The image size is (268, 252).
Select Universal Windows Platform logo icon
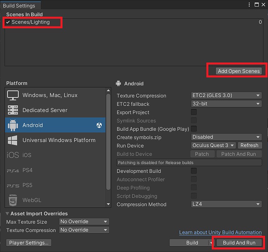13,140
